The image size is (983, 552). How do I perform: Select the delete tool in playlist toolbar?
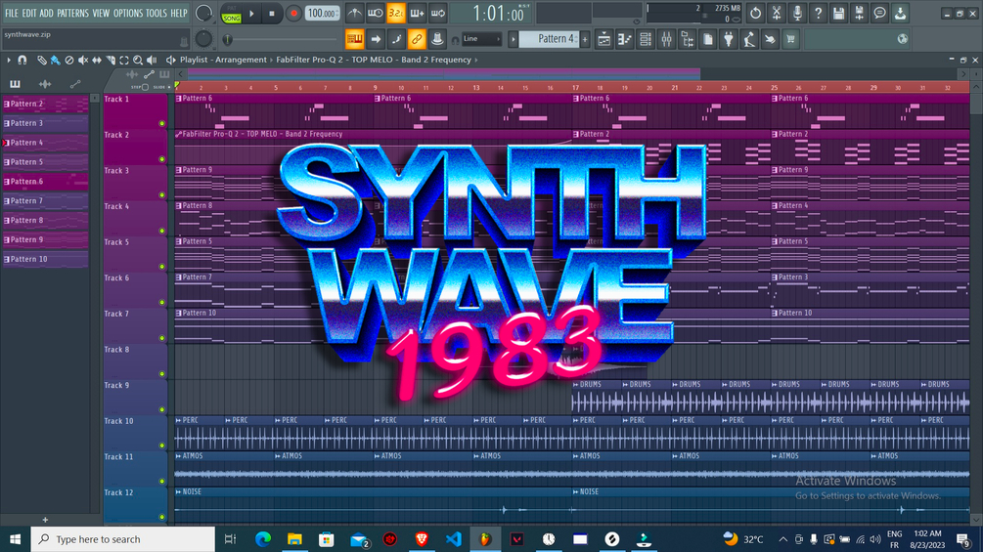click(x=69, y=60)
